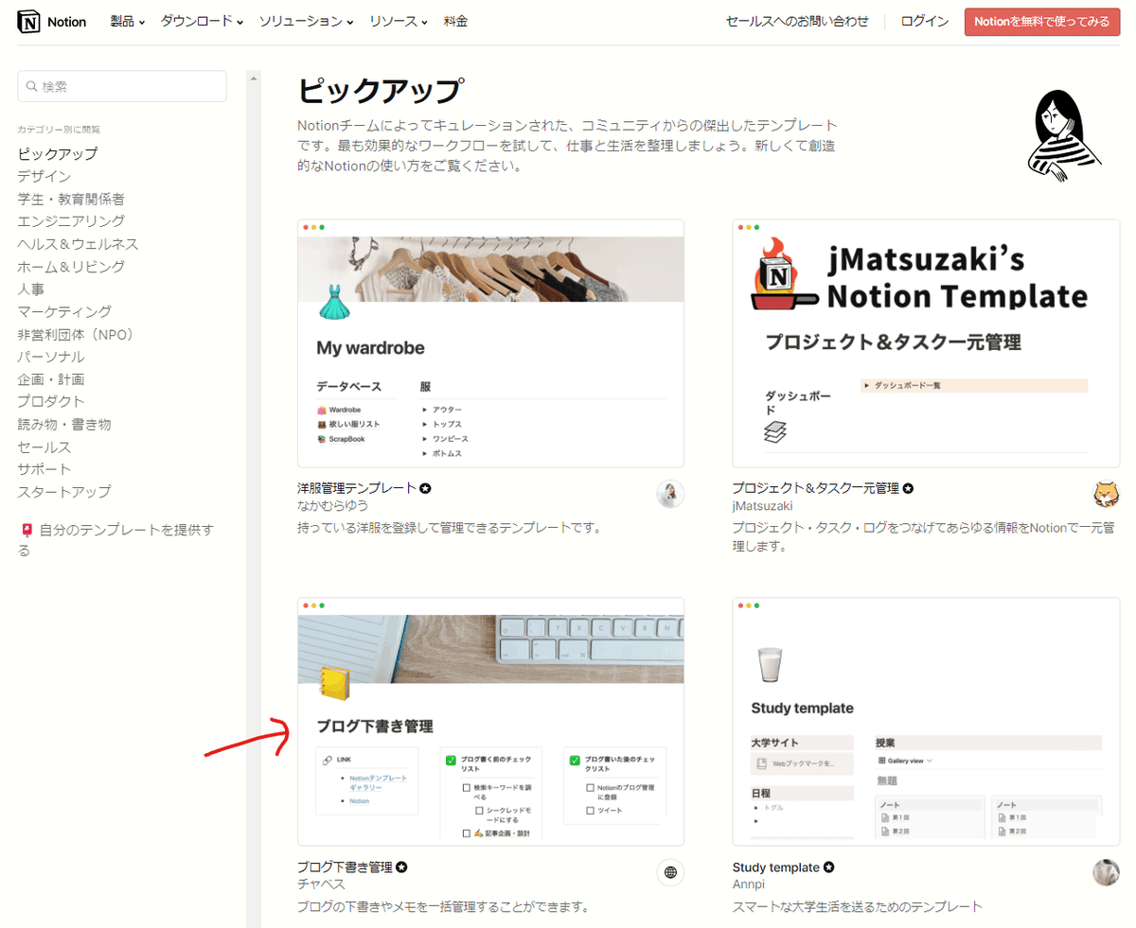This screenshot has width=1136, height=928.
Task: Click なかむらゆう author name
Action: pos(332,506)
